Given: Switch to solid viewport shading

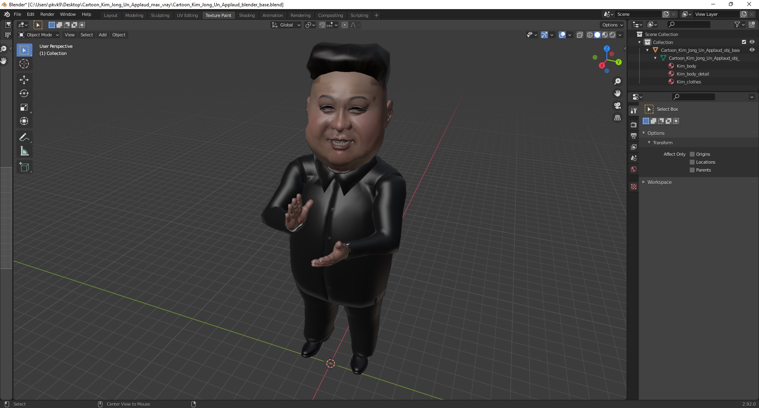Looking at the screenshot, I should (597, 35).
